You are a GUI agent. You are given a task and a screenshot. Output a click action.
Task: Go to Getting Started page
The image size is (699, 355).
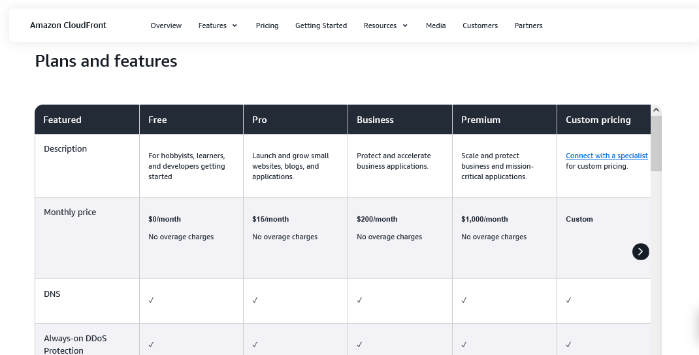321,25
